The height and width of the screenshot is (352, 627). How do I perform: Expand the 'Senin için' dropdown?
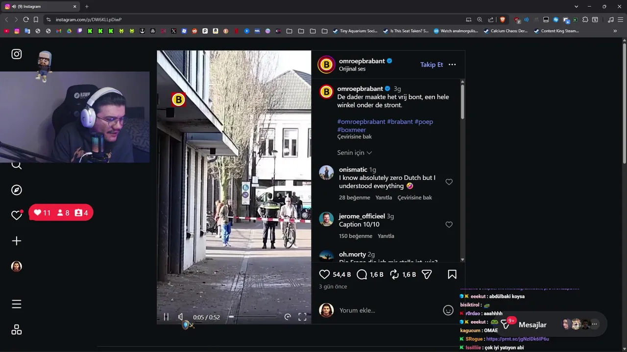coord(355,153)
